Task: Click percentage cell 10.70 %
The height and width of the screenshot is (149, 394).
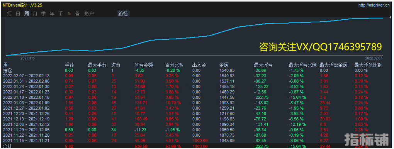Action: pyautogui.click(x=173, y=103)
